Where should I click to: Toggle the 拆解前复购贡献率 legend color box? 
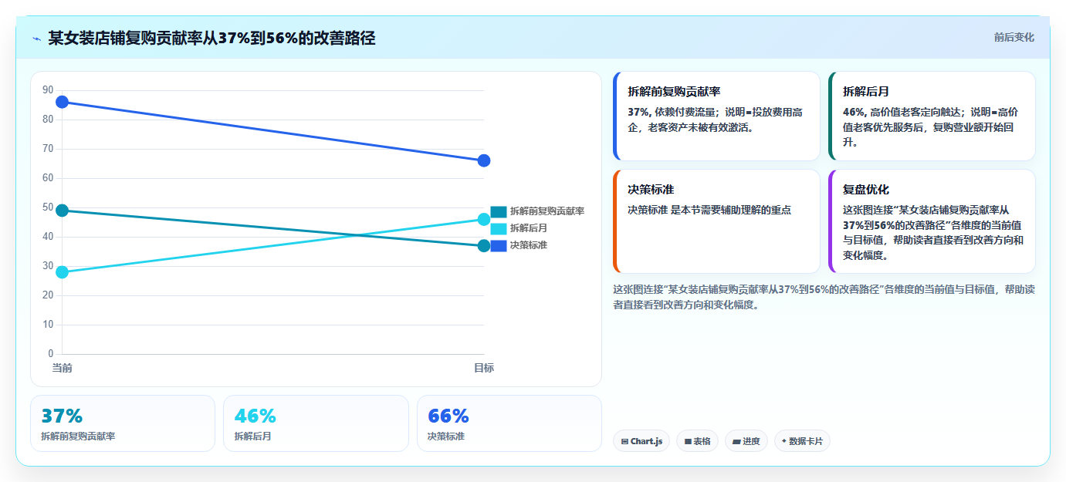(x=499, y=211)
